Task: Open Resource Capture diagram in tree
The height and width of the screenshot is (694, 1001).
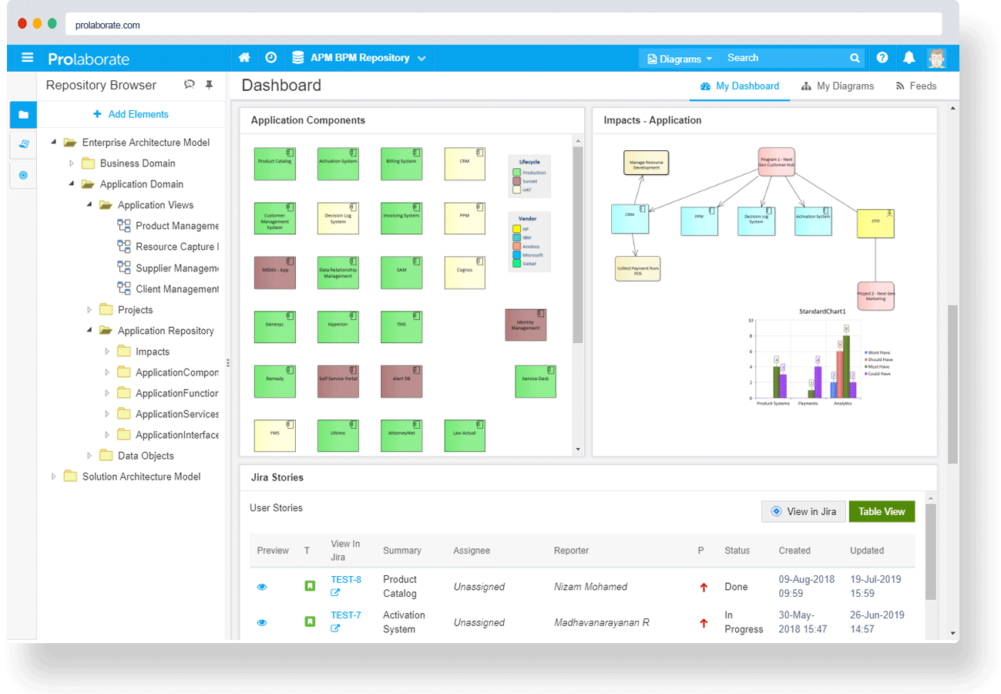Action: pyautogui.click(x=169, y=247)
